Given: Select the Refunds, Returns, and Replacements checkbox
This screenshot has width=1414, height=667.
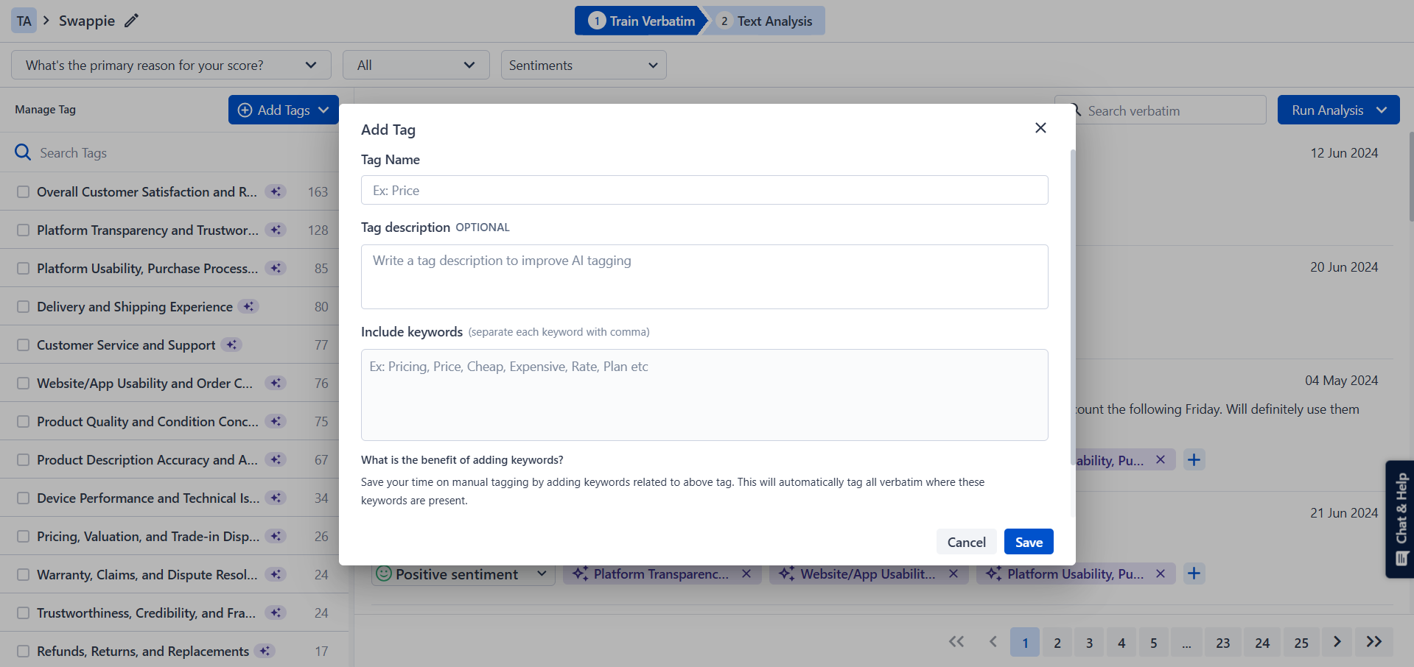Looking at the screenshot, I should coord(24,651).
